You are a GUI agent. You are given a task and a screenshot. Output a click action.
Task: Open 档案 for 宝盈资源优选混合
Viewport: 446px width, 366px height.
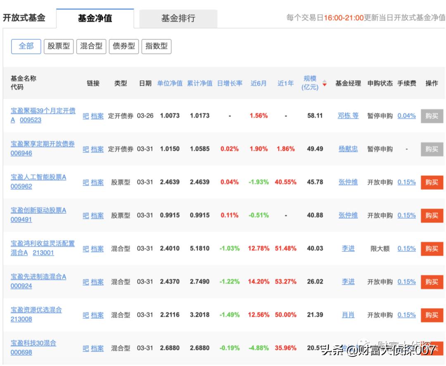click(97, 315)
